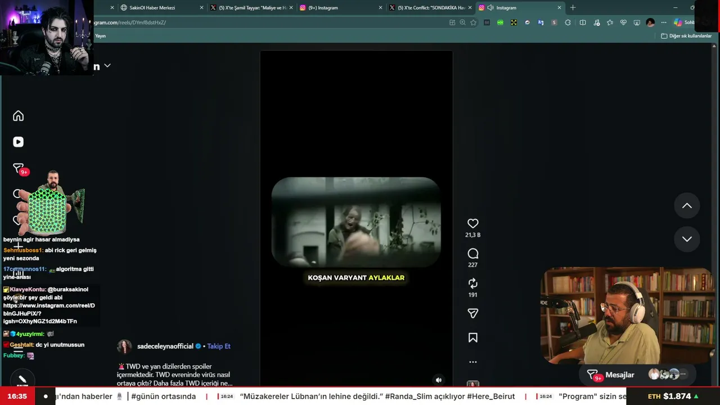
Task: Open the reel's three-dot more options
Action: (x=473, y=362)
